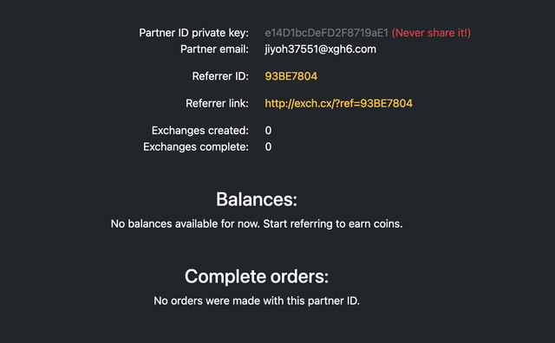Click the Balances heading

(x=257, y=199)
